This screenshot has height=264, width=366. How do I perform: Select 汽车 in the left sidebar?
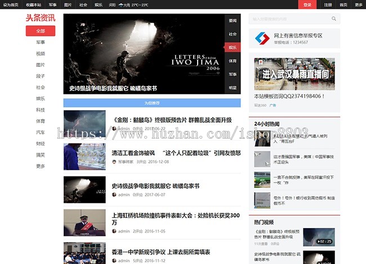[x=41, y=132]
